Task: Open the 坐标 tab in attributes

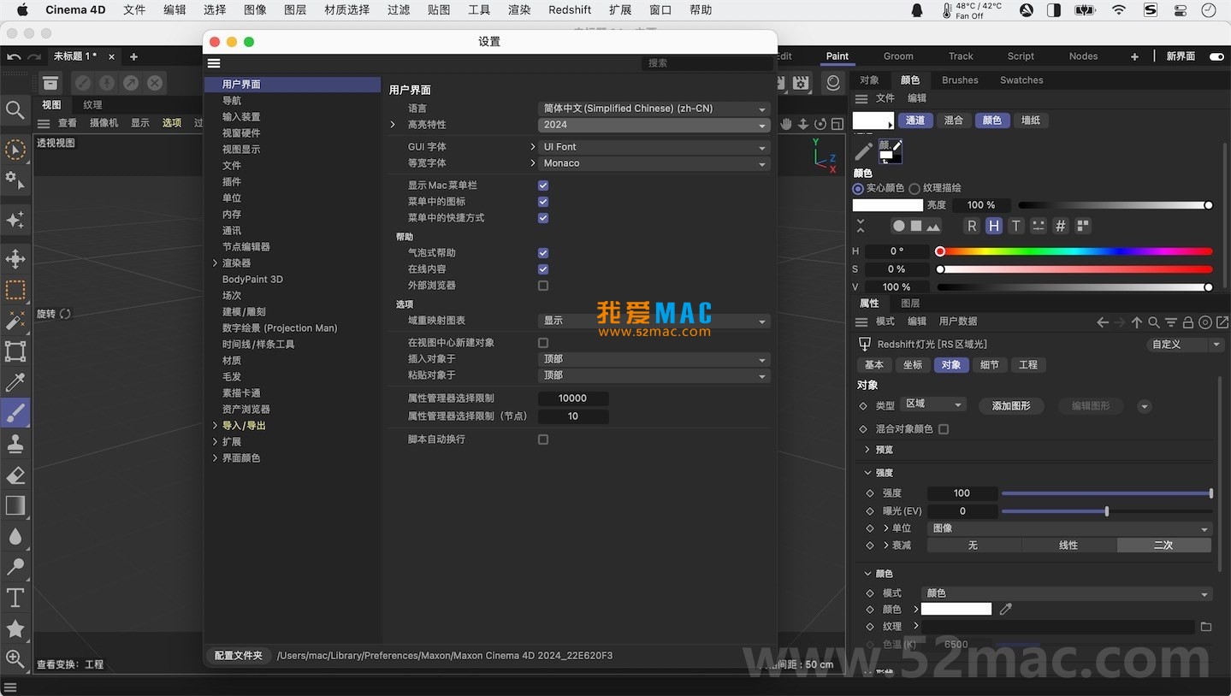Action: click(913, 365)
